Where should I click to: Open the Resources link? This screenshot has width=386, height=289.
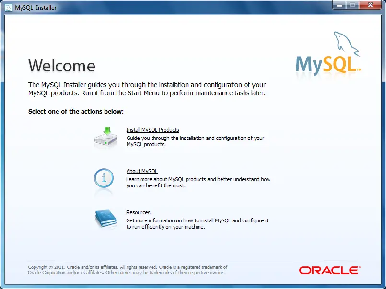coord(138,212)
